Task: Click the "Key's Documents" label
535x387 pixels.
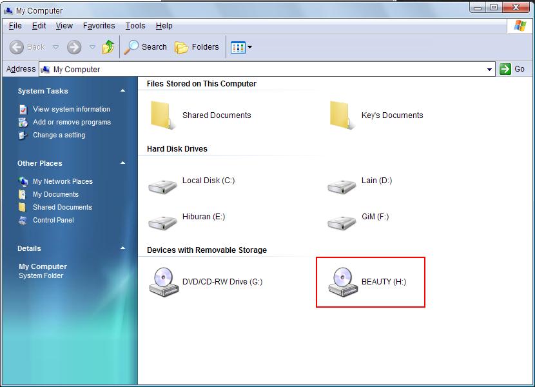Action: click(392, 115)
